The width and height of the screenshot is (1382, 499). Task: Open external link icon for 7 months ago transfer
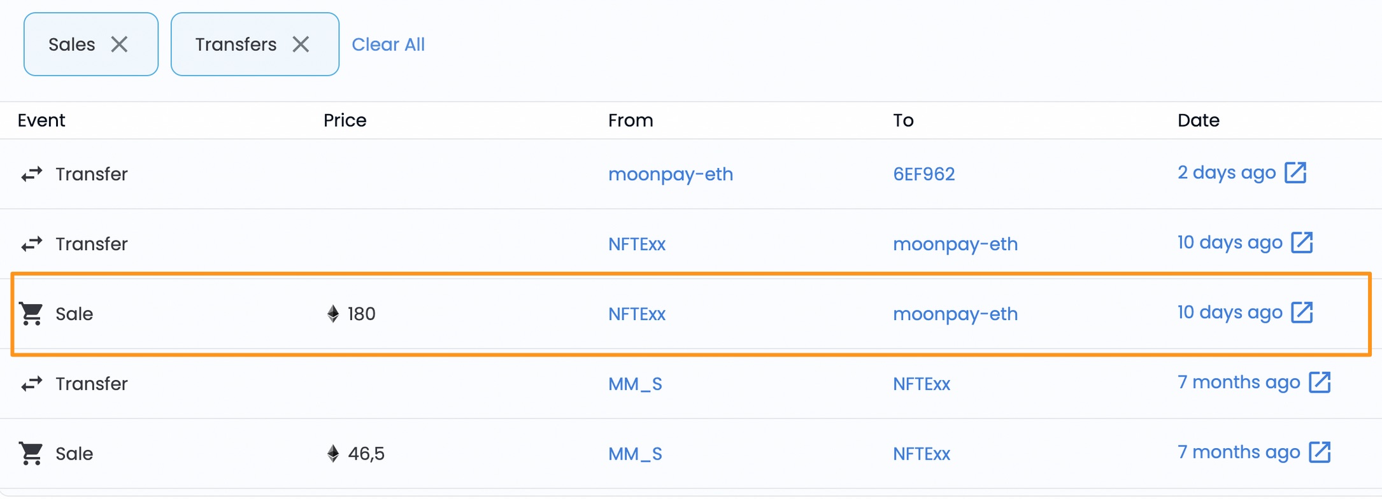(x=1320, y=383)
